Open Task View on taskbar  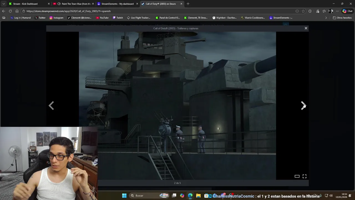pos(174,196)
